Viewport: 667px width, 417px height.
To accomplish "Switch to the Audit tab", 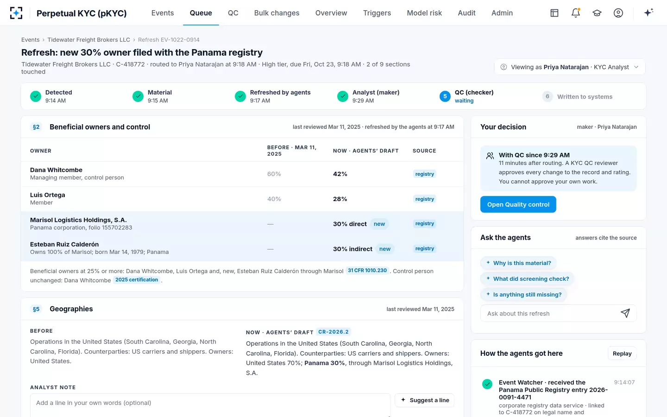I will pos(466,13).
